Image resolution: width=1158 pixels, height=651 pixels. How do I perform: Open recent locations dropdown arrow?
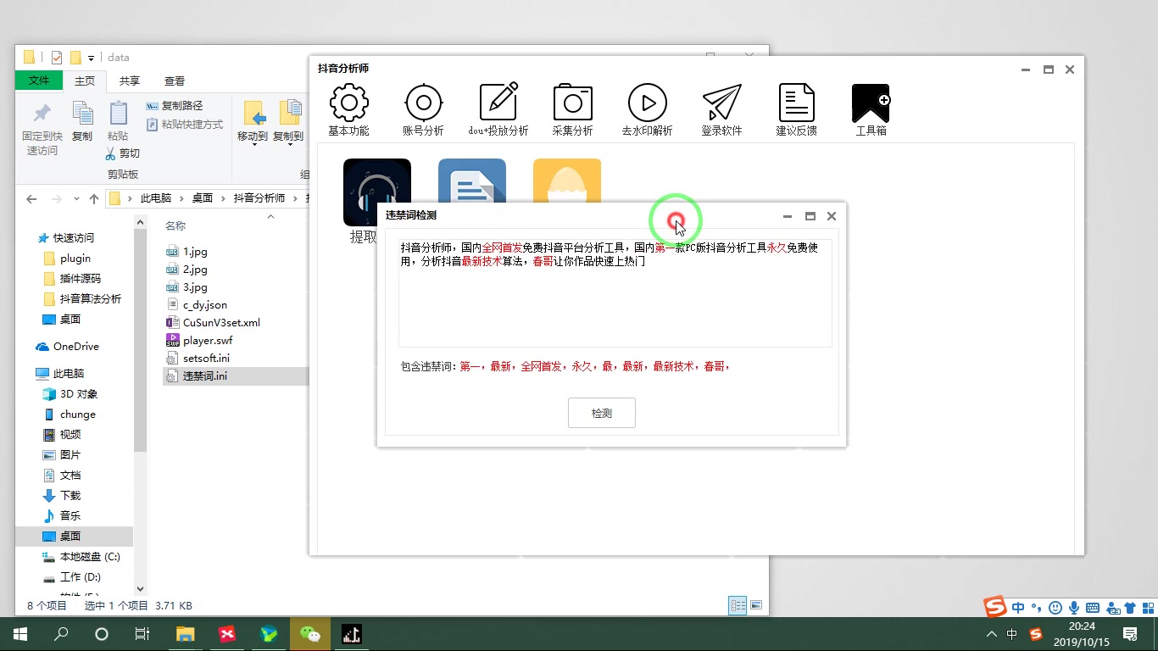(x=76, y=199)
